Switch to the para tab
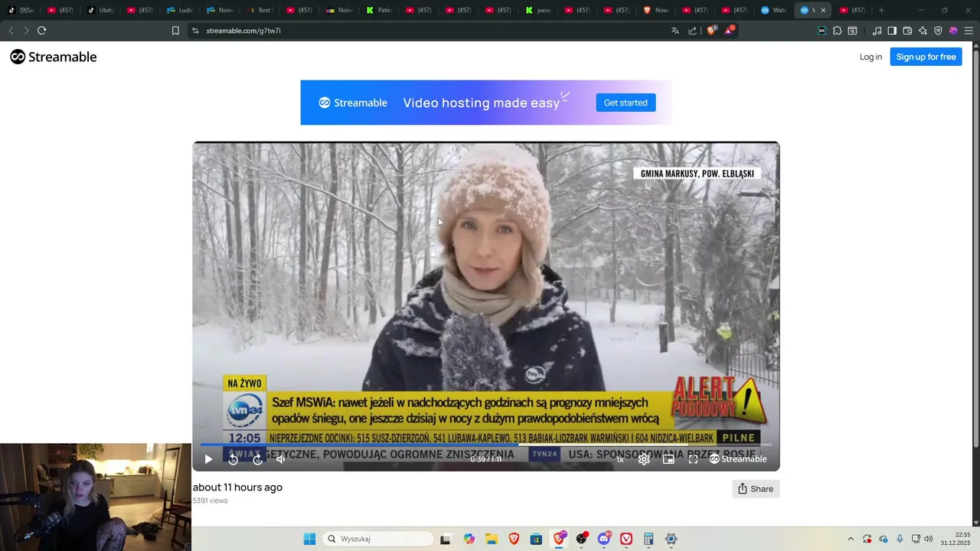Screen dimensions: 980x551 click(x=538, y=10)
